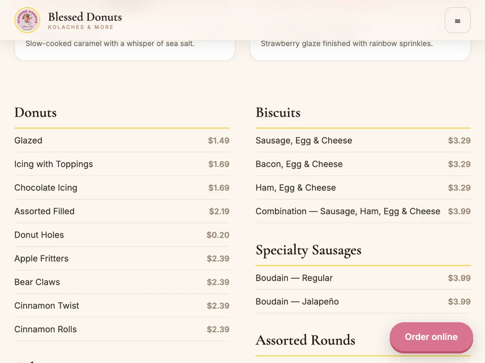The height and width of the screenshot is (363, 485).
Task: Click the Glazed donut item
Action: pyautogui.click(x=122, y=140)
